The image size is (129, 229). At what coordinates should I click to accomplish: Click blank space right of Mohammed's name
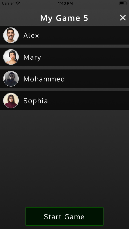pyautogui.click(x=97, y=79)
